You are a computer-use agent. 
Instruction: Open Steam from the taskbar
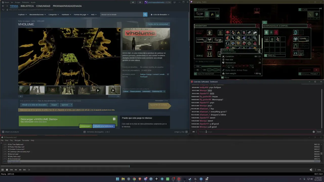190,179
